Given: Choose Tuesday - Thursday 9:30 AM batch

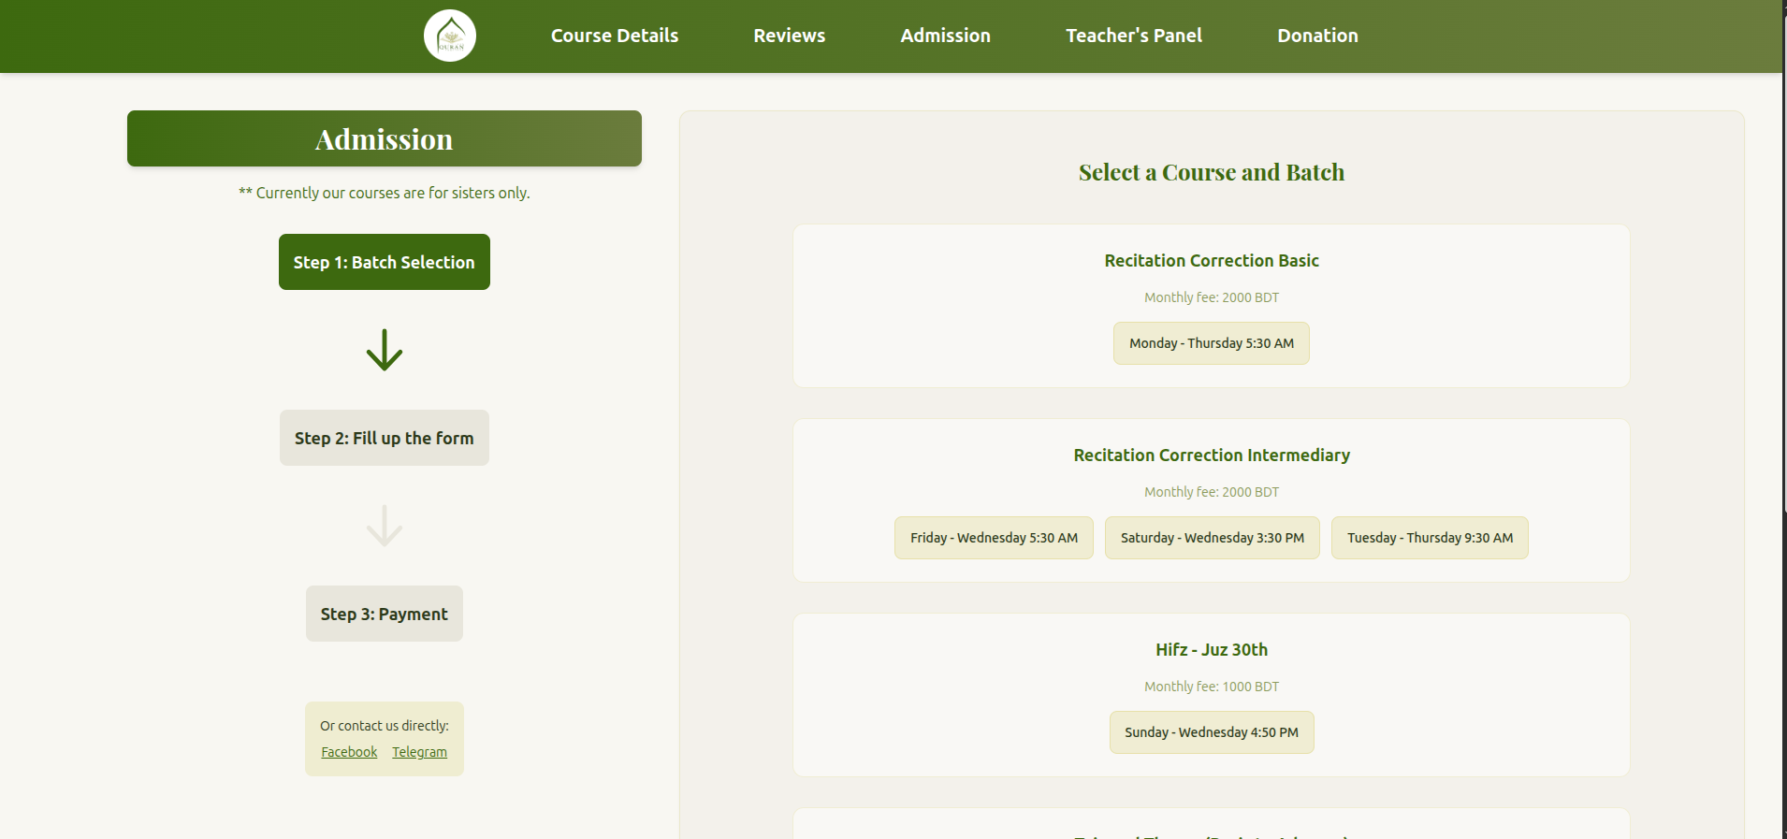Looking at the screenshot, I should [1430, 538].
